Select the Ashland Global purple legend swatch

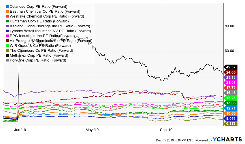point(7,26)
